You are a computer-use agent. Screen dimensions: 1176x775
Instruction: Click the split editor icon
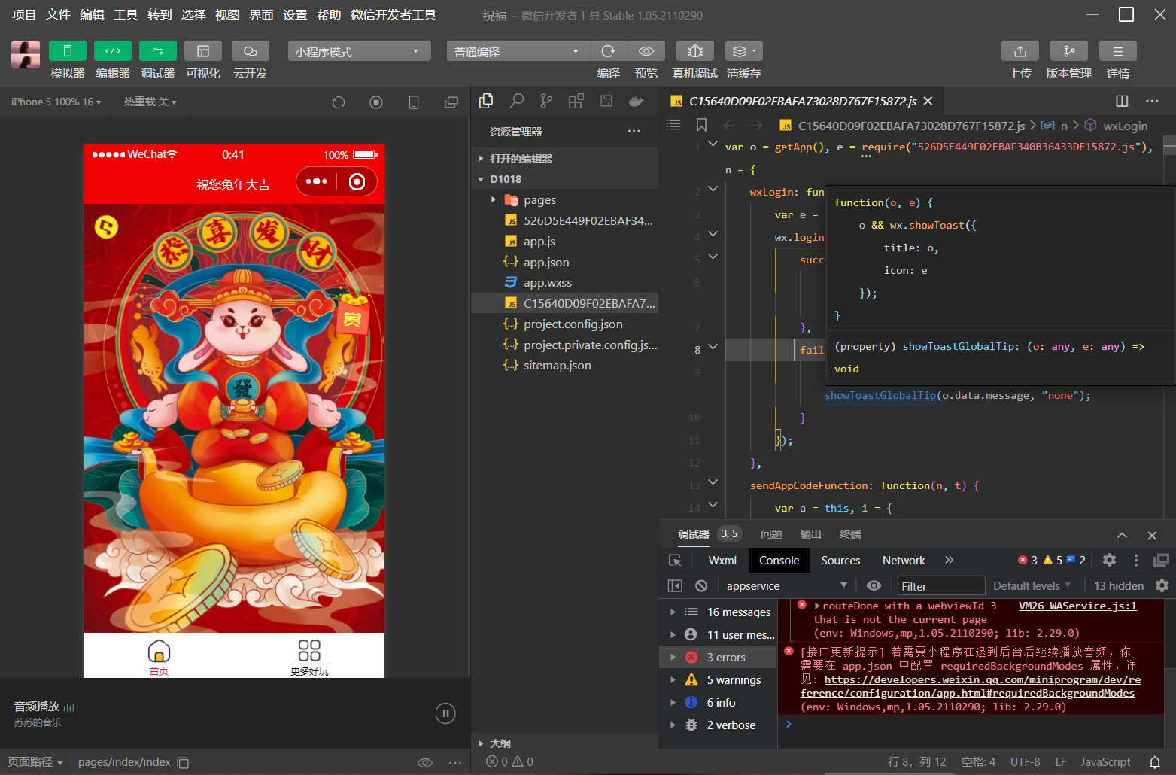click(1121, 101)
